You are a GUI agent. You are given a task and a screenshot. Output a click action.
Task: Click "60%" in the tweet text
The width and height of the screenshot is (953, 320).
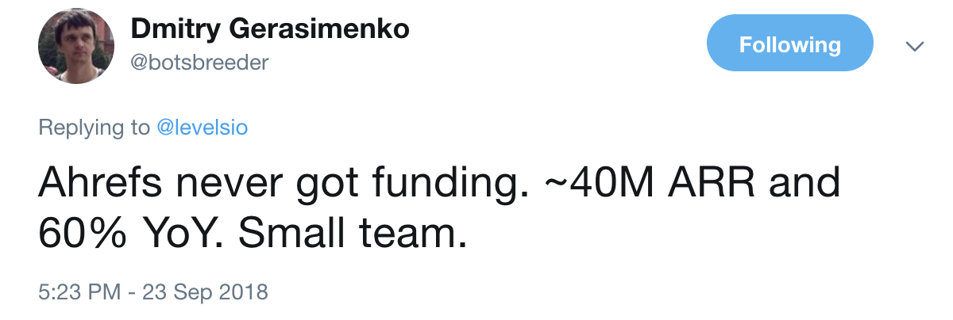click(x=82, y=234)
